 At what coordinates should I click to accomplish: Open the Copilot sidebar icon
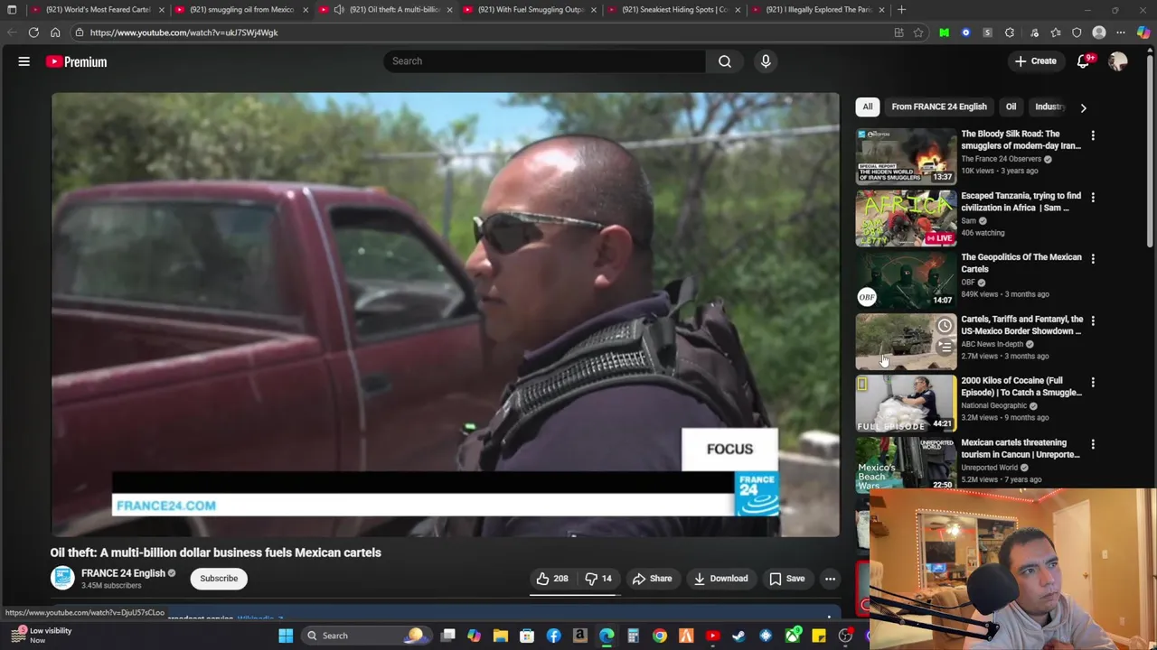pyautogui.click(x=1143, y=32)
